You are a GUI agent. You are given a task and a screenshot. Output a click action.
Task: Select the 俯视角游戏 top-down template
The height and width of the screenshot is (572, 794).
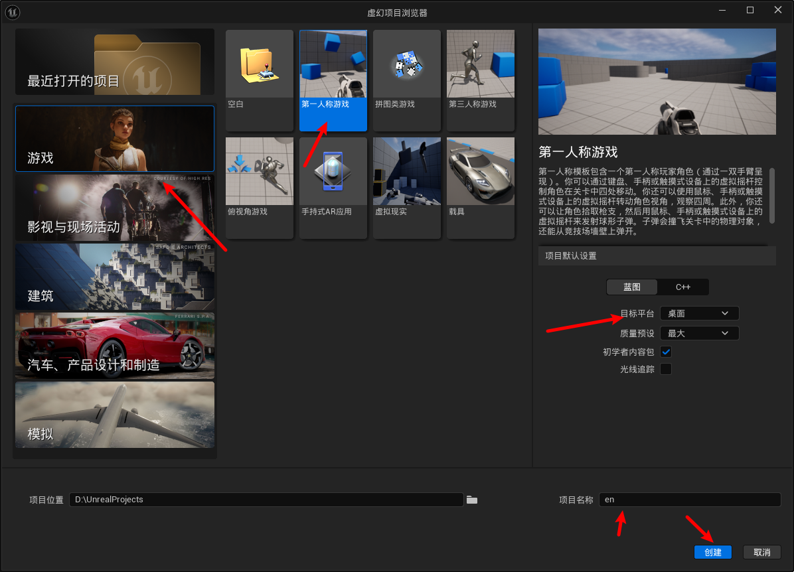point(260,188)
